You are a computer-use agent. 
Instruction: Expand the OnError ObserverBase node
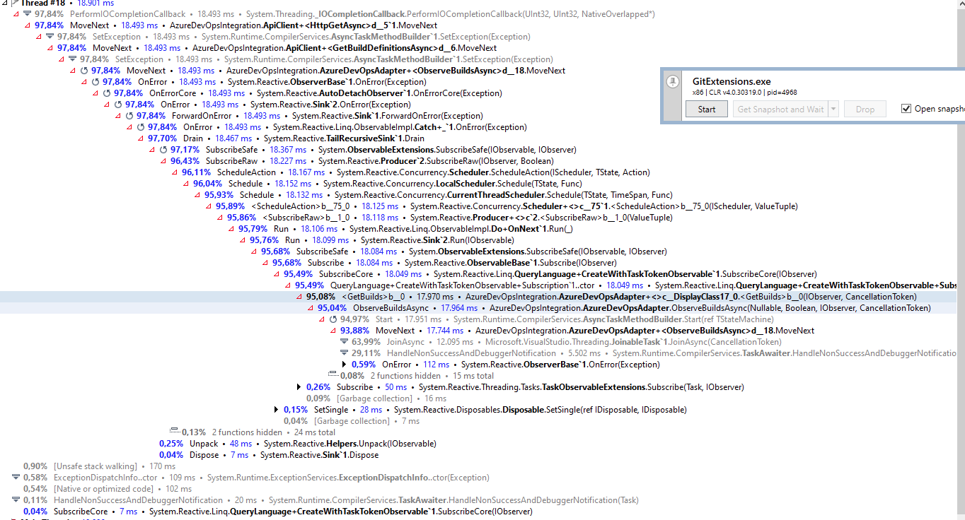click(343, 364)
